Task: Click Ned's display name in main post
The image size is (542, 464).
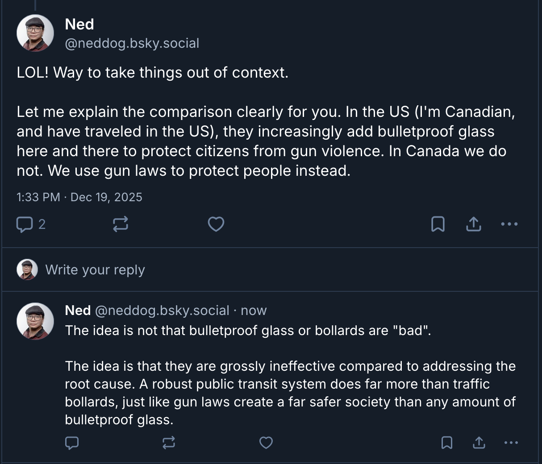Action: pos(79,24)
